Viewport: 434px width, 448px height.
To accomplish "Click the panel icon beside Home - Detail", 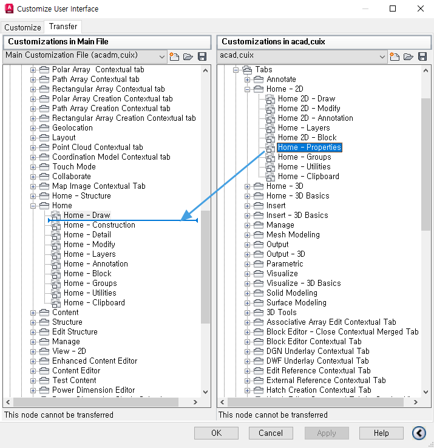I will [x=56, y=235].
